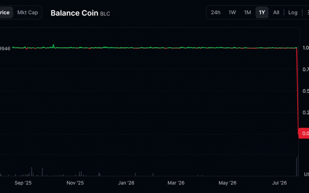Click the Jul '26 axis label
Screen dimensions: 309x193
279,183
